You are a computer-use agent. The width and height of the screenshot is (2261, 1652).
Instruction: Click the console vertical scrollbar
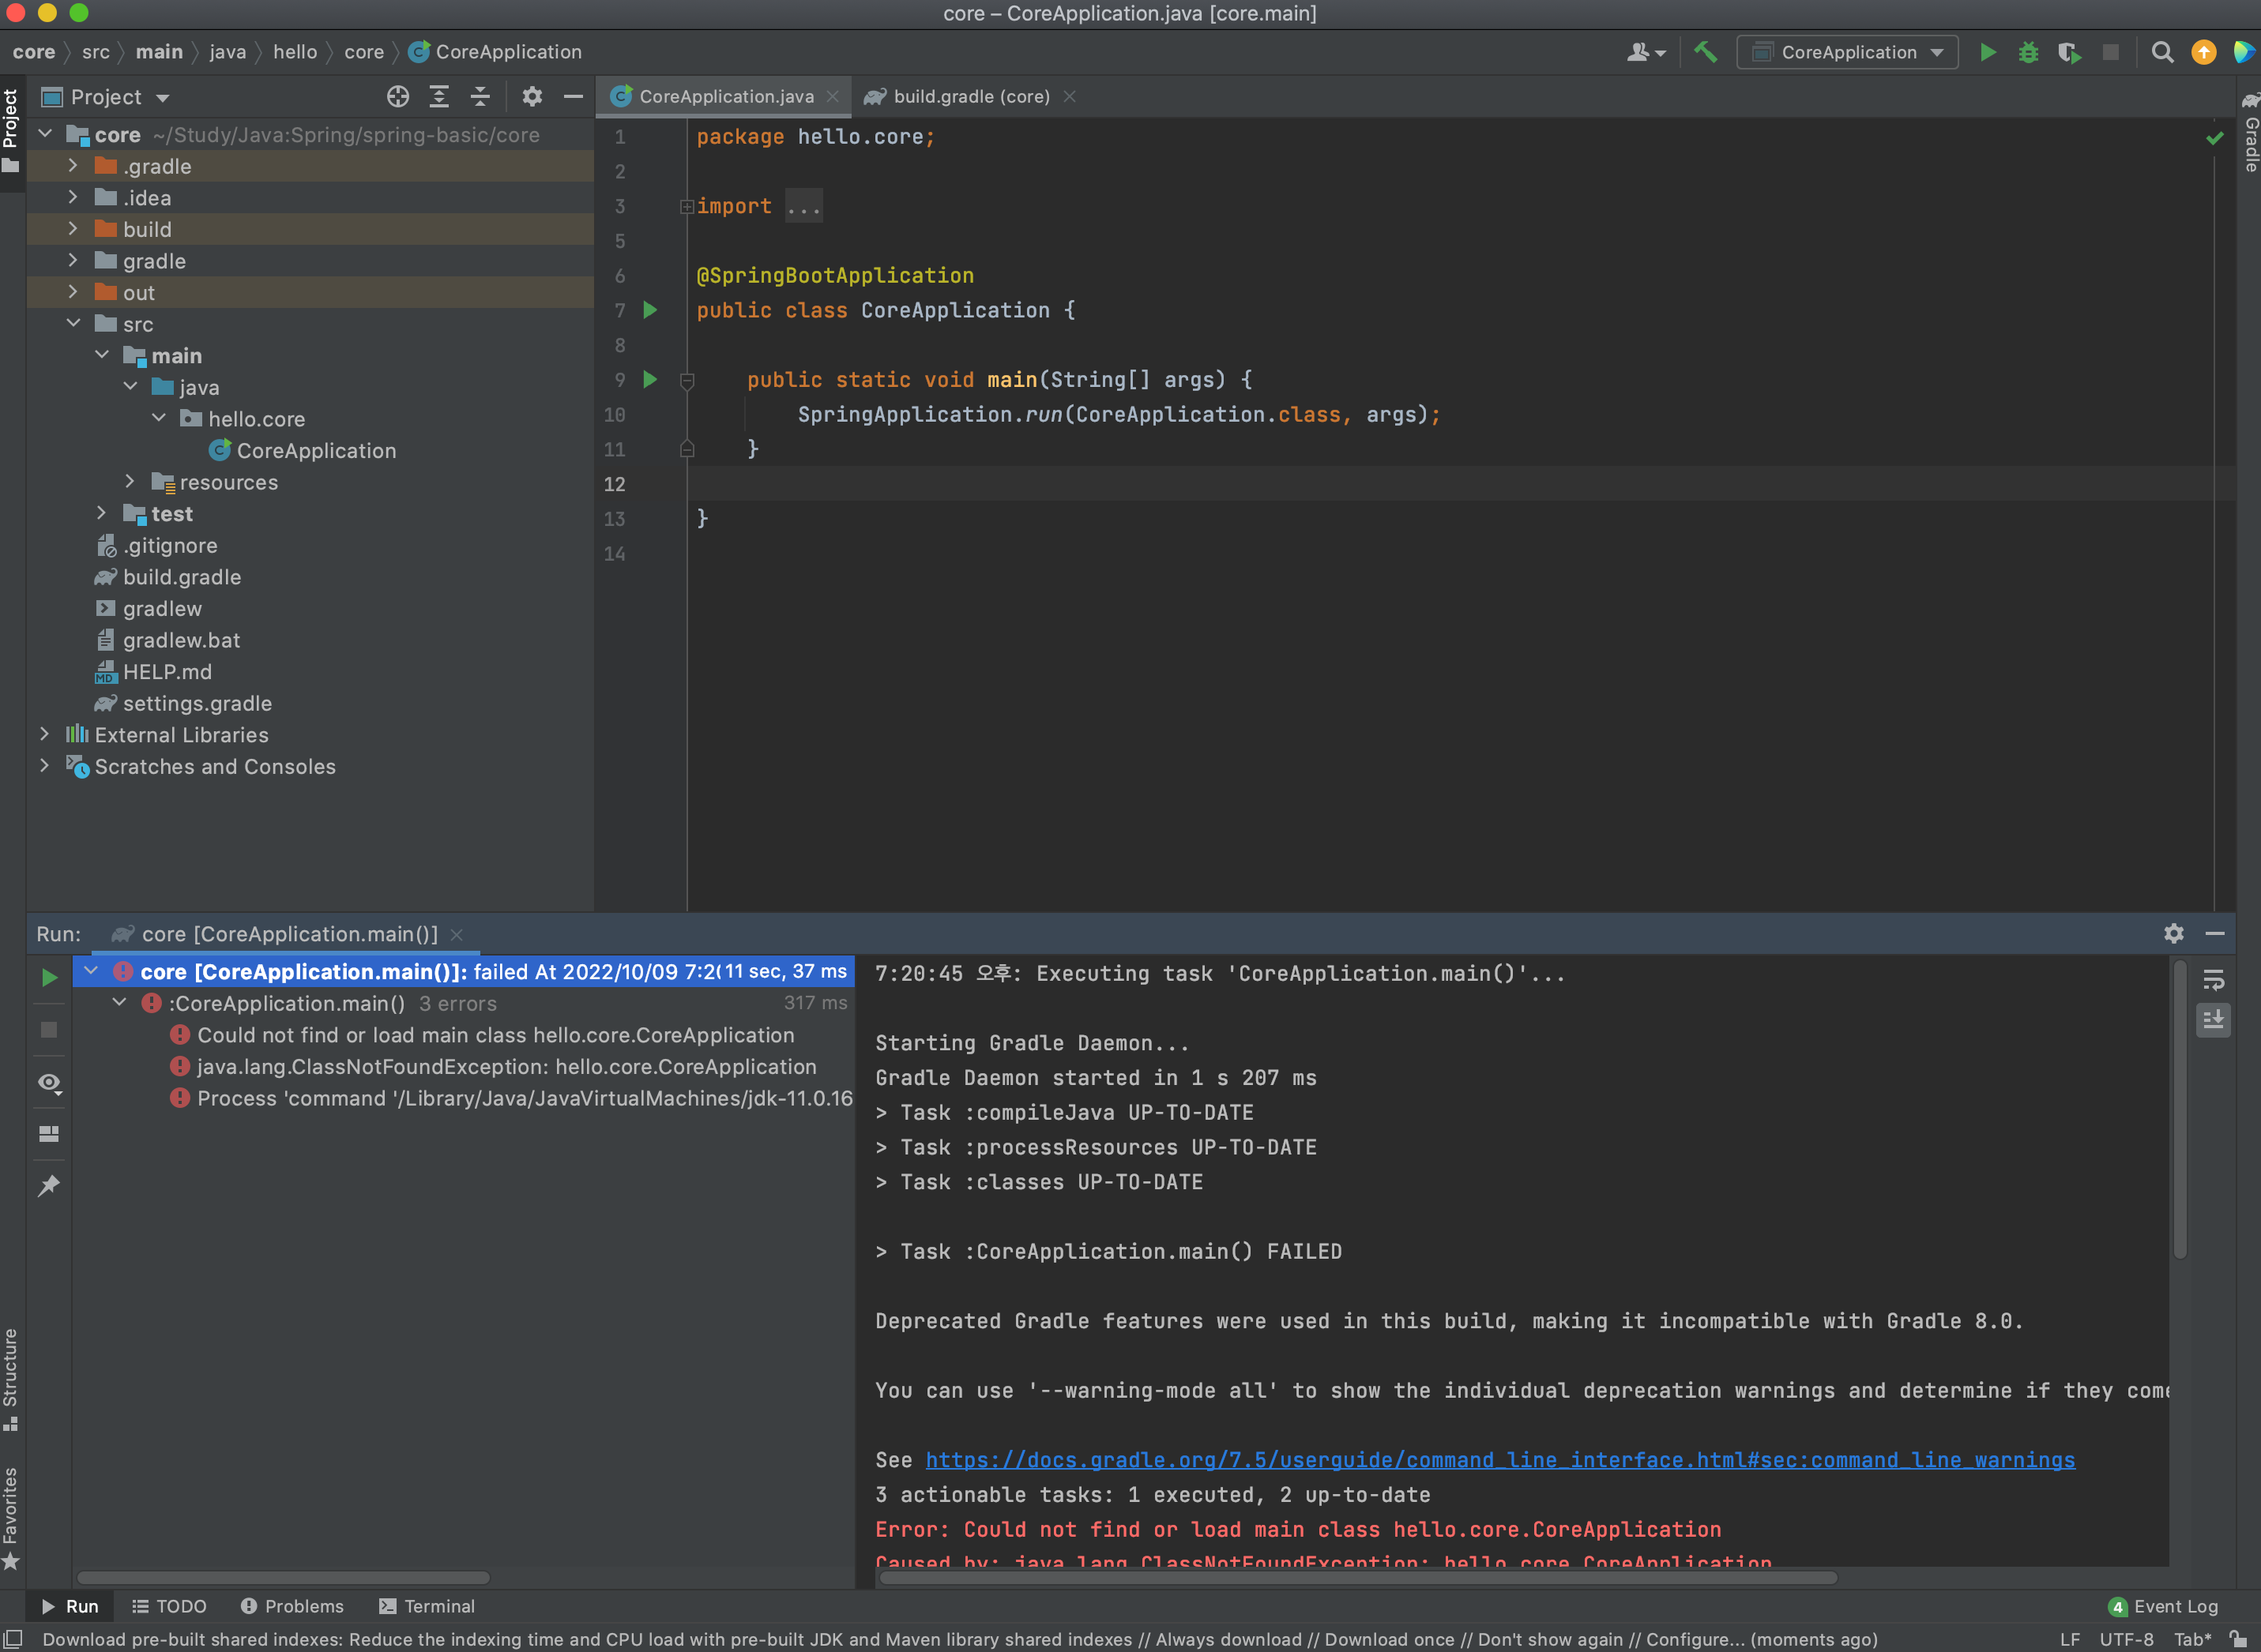[2179, 1108]
